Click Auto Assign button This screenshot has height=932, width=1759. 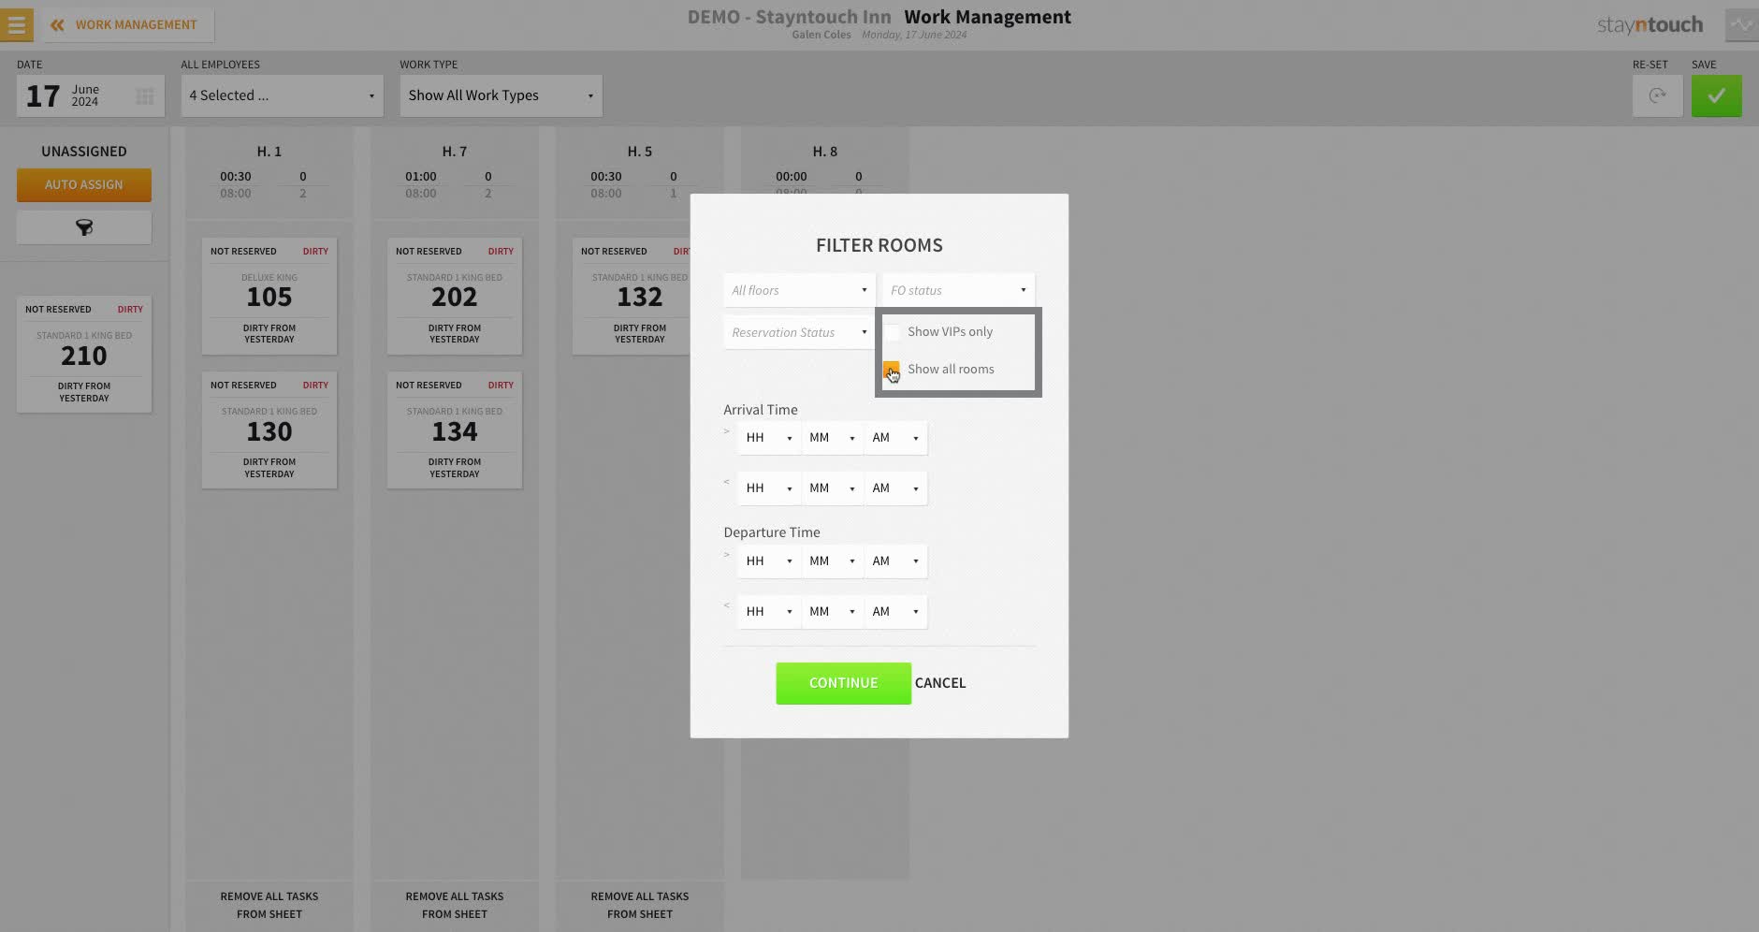tap(84, 184)
